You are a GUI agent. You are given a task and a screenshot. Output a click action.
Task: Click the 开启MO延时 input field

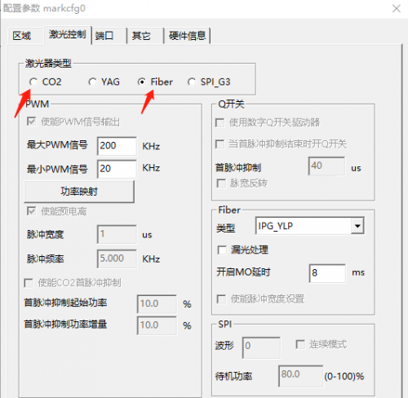point(327,273)
